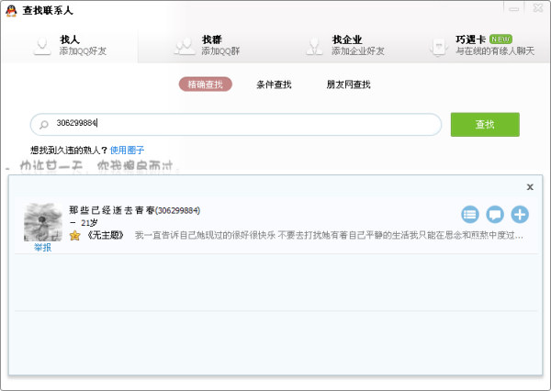Click the add friend plus icon

(x=520, y=215)
